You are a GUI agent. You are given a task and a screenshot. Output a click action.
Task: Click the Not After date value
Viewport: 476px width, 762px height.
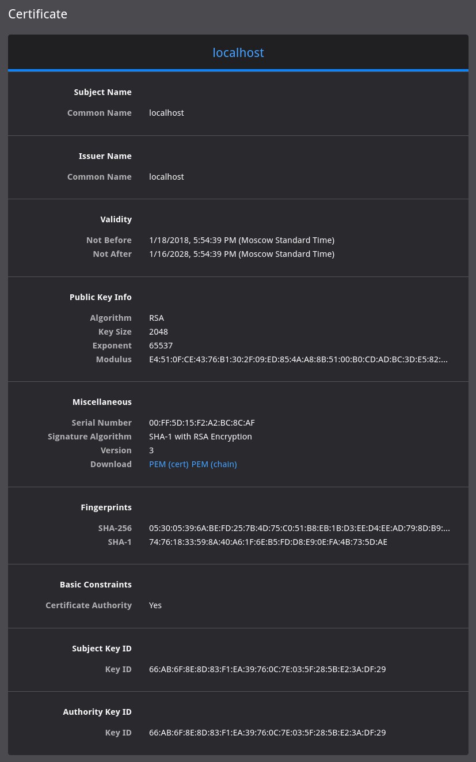242,254
